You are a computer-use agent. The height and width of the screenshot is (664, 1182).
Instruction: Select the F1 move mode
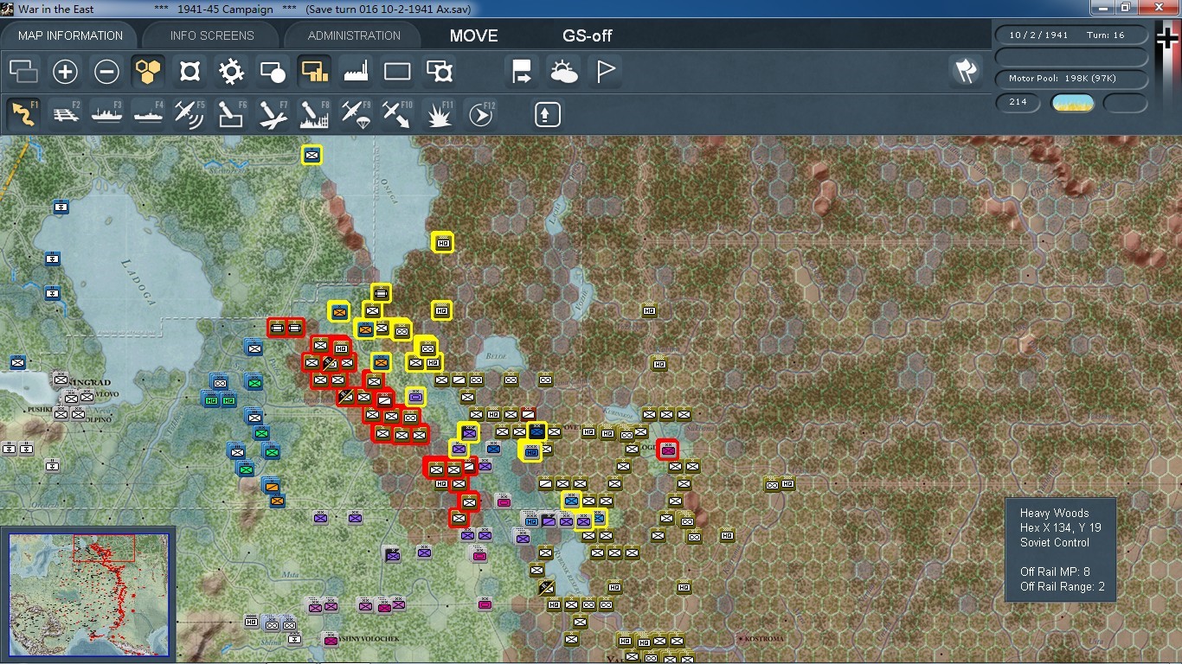(x=23, y=114)
